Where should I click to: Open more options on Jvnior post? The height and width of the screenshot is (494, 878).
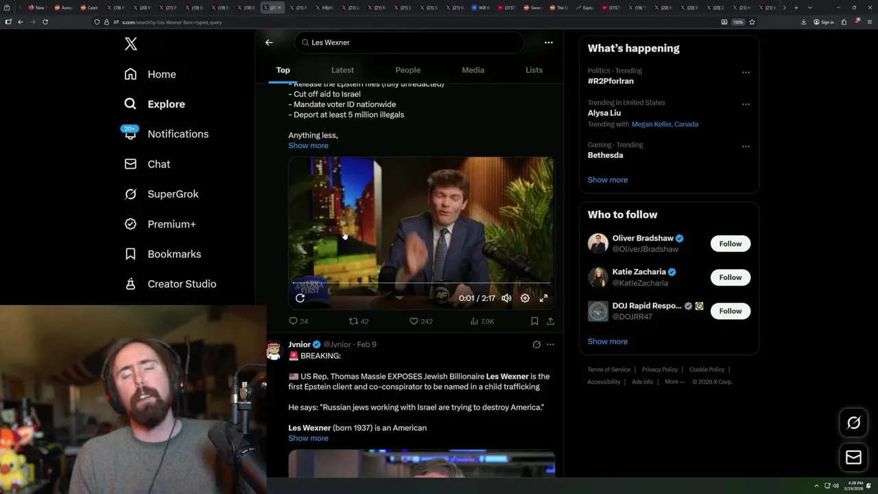550,344
